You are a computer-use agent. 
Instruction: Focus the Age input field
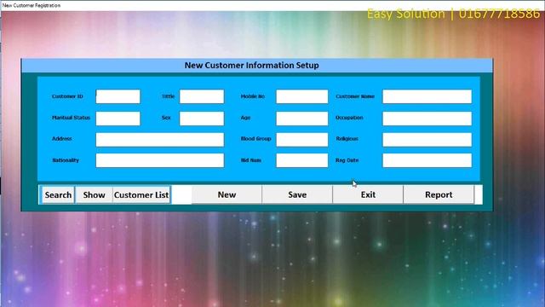[302, 119]
